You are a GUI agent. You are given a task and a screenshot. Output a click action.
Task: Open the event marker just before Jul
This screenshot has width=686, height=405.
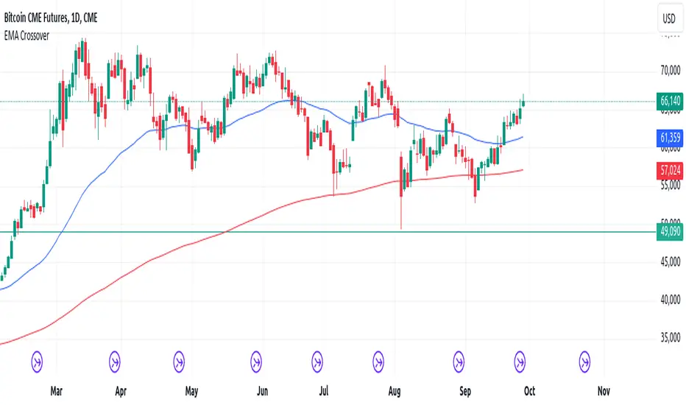[317, 362]
